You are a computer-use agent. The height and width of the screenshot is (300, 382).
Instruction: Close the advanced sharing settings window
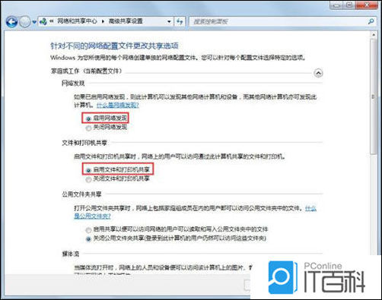click(x=367, y=5)
